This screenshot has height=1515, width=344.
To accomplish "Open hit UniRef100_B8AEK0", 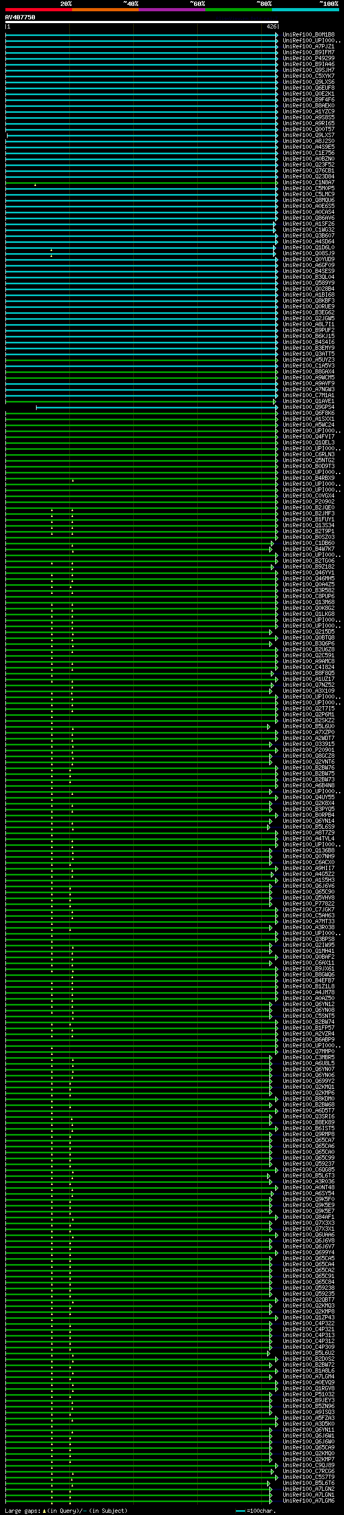I will pyautogui.click(x=309, y=106).
